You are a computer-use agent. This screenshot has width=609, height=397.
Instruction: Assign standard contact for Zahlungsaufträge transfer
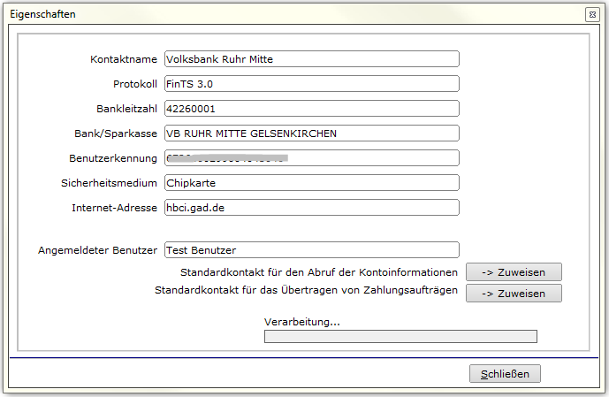[514, 294]
